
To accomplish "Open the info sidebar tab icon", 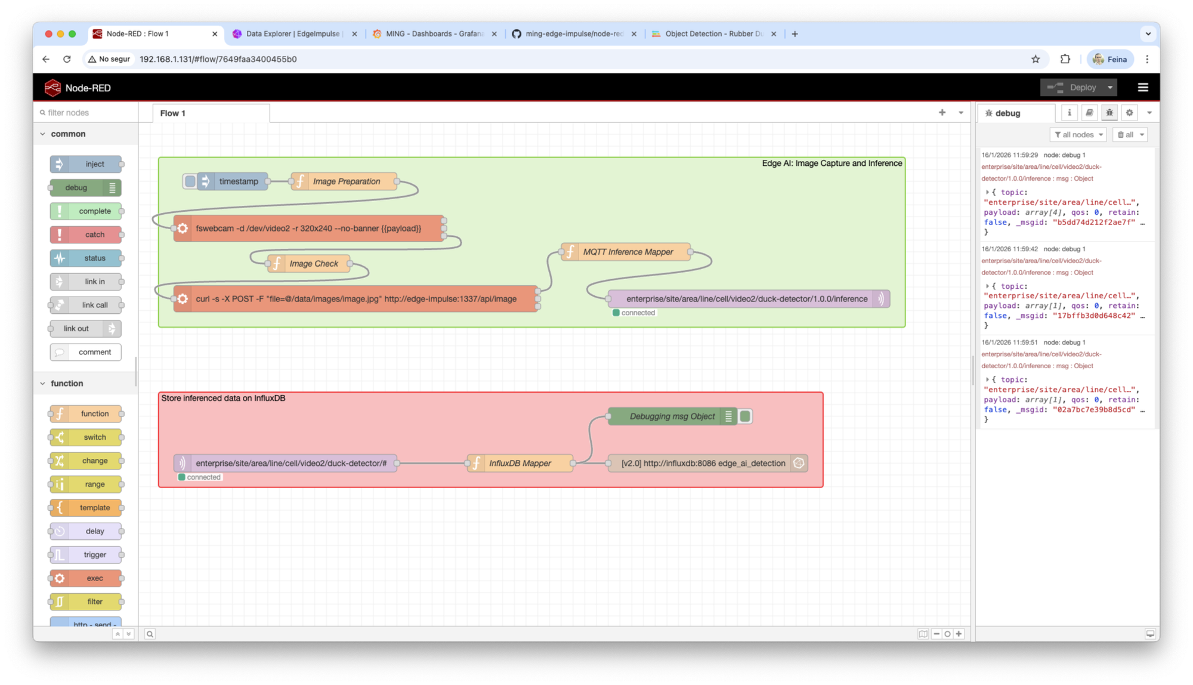I will [1069, 113].
